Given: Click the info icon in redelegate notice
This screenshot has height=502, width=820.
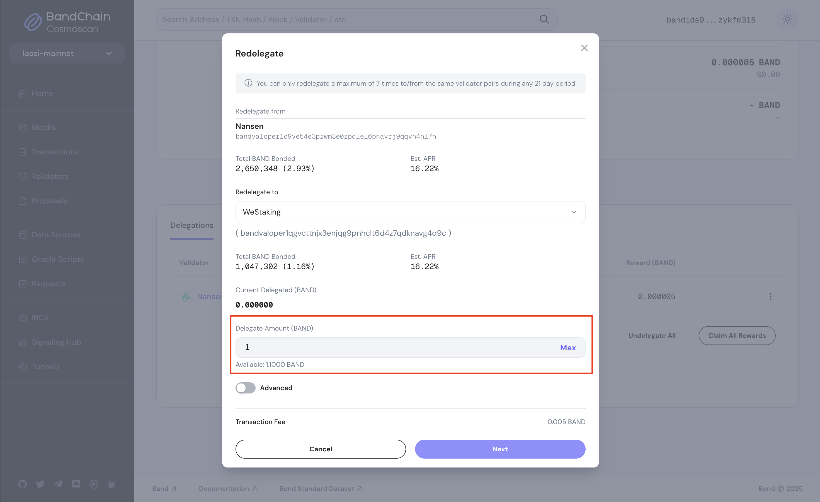Looking at the screenshot, I should coord(248,83).
